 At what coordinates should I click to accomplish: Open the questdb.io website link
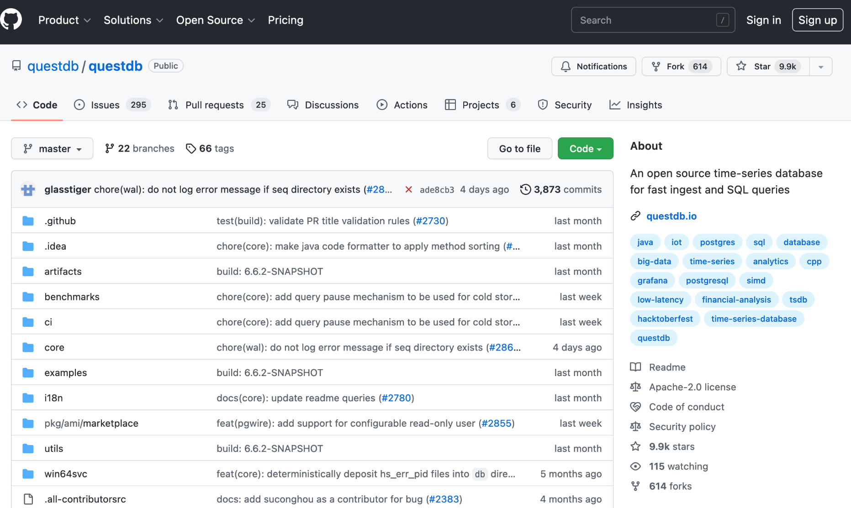pyautogui.click(x=671, y=216)
